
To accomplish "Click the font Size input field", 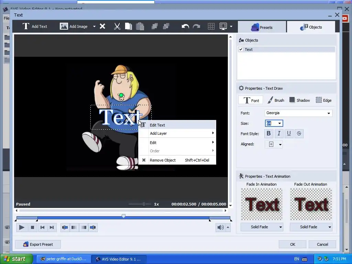I will pyautogui.click(x=271, y=123).
